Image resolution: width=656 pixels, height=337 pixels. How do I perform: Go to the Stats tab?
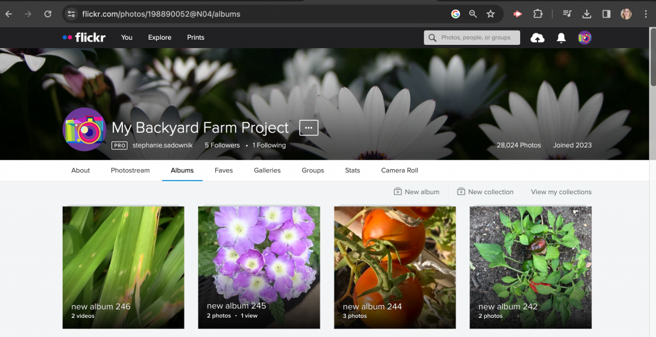[352, 170]
